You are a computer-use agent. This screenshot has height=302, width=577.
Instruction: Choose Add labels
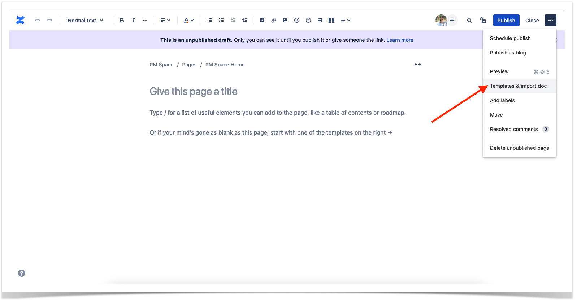point(520,100)
